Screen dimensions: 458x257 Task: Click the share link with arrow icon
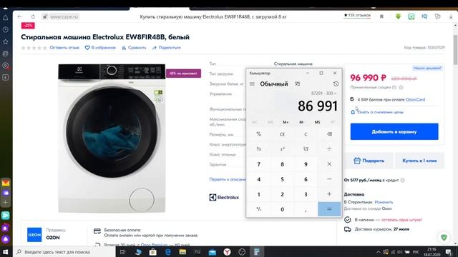(166, 48)
